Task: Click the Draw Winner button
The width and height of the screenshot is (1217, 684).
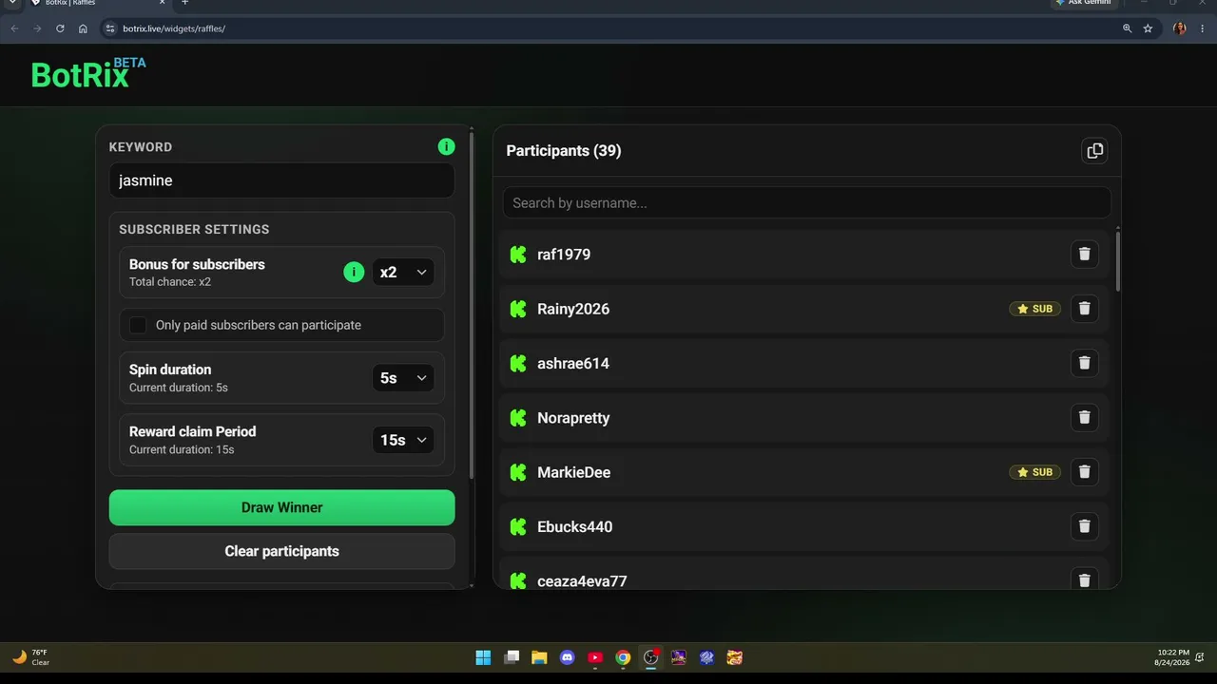Action: 282,507
